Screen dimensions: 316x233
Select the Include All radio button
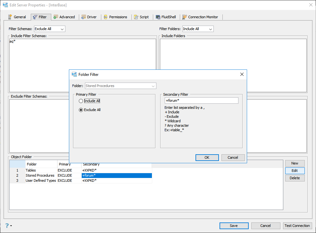(81, 101)
